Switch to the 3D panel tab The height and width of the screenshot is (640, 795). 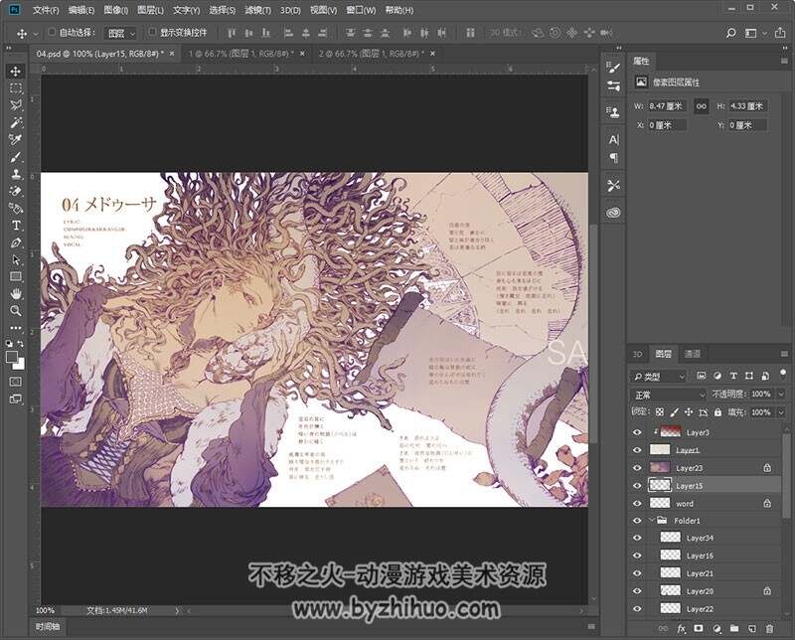pyautogui.click(x=637, y=354)
